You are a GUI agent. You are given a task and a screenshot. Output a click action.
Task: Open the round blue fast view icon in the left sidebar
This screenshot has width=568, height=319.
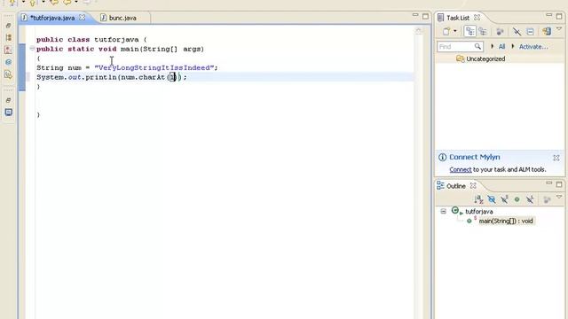coord(9,62)
